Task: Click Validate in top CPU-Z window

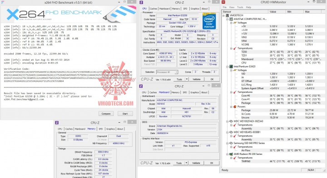Action: [197, 79]
